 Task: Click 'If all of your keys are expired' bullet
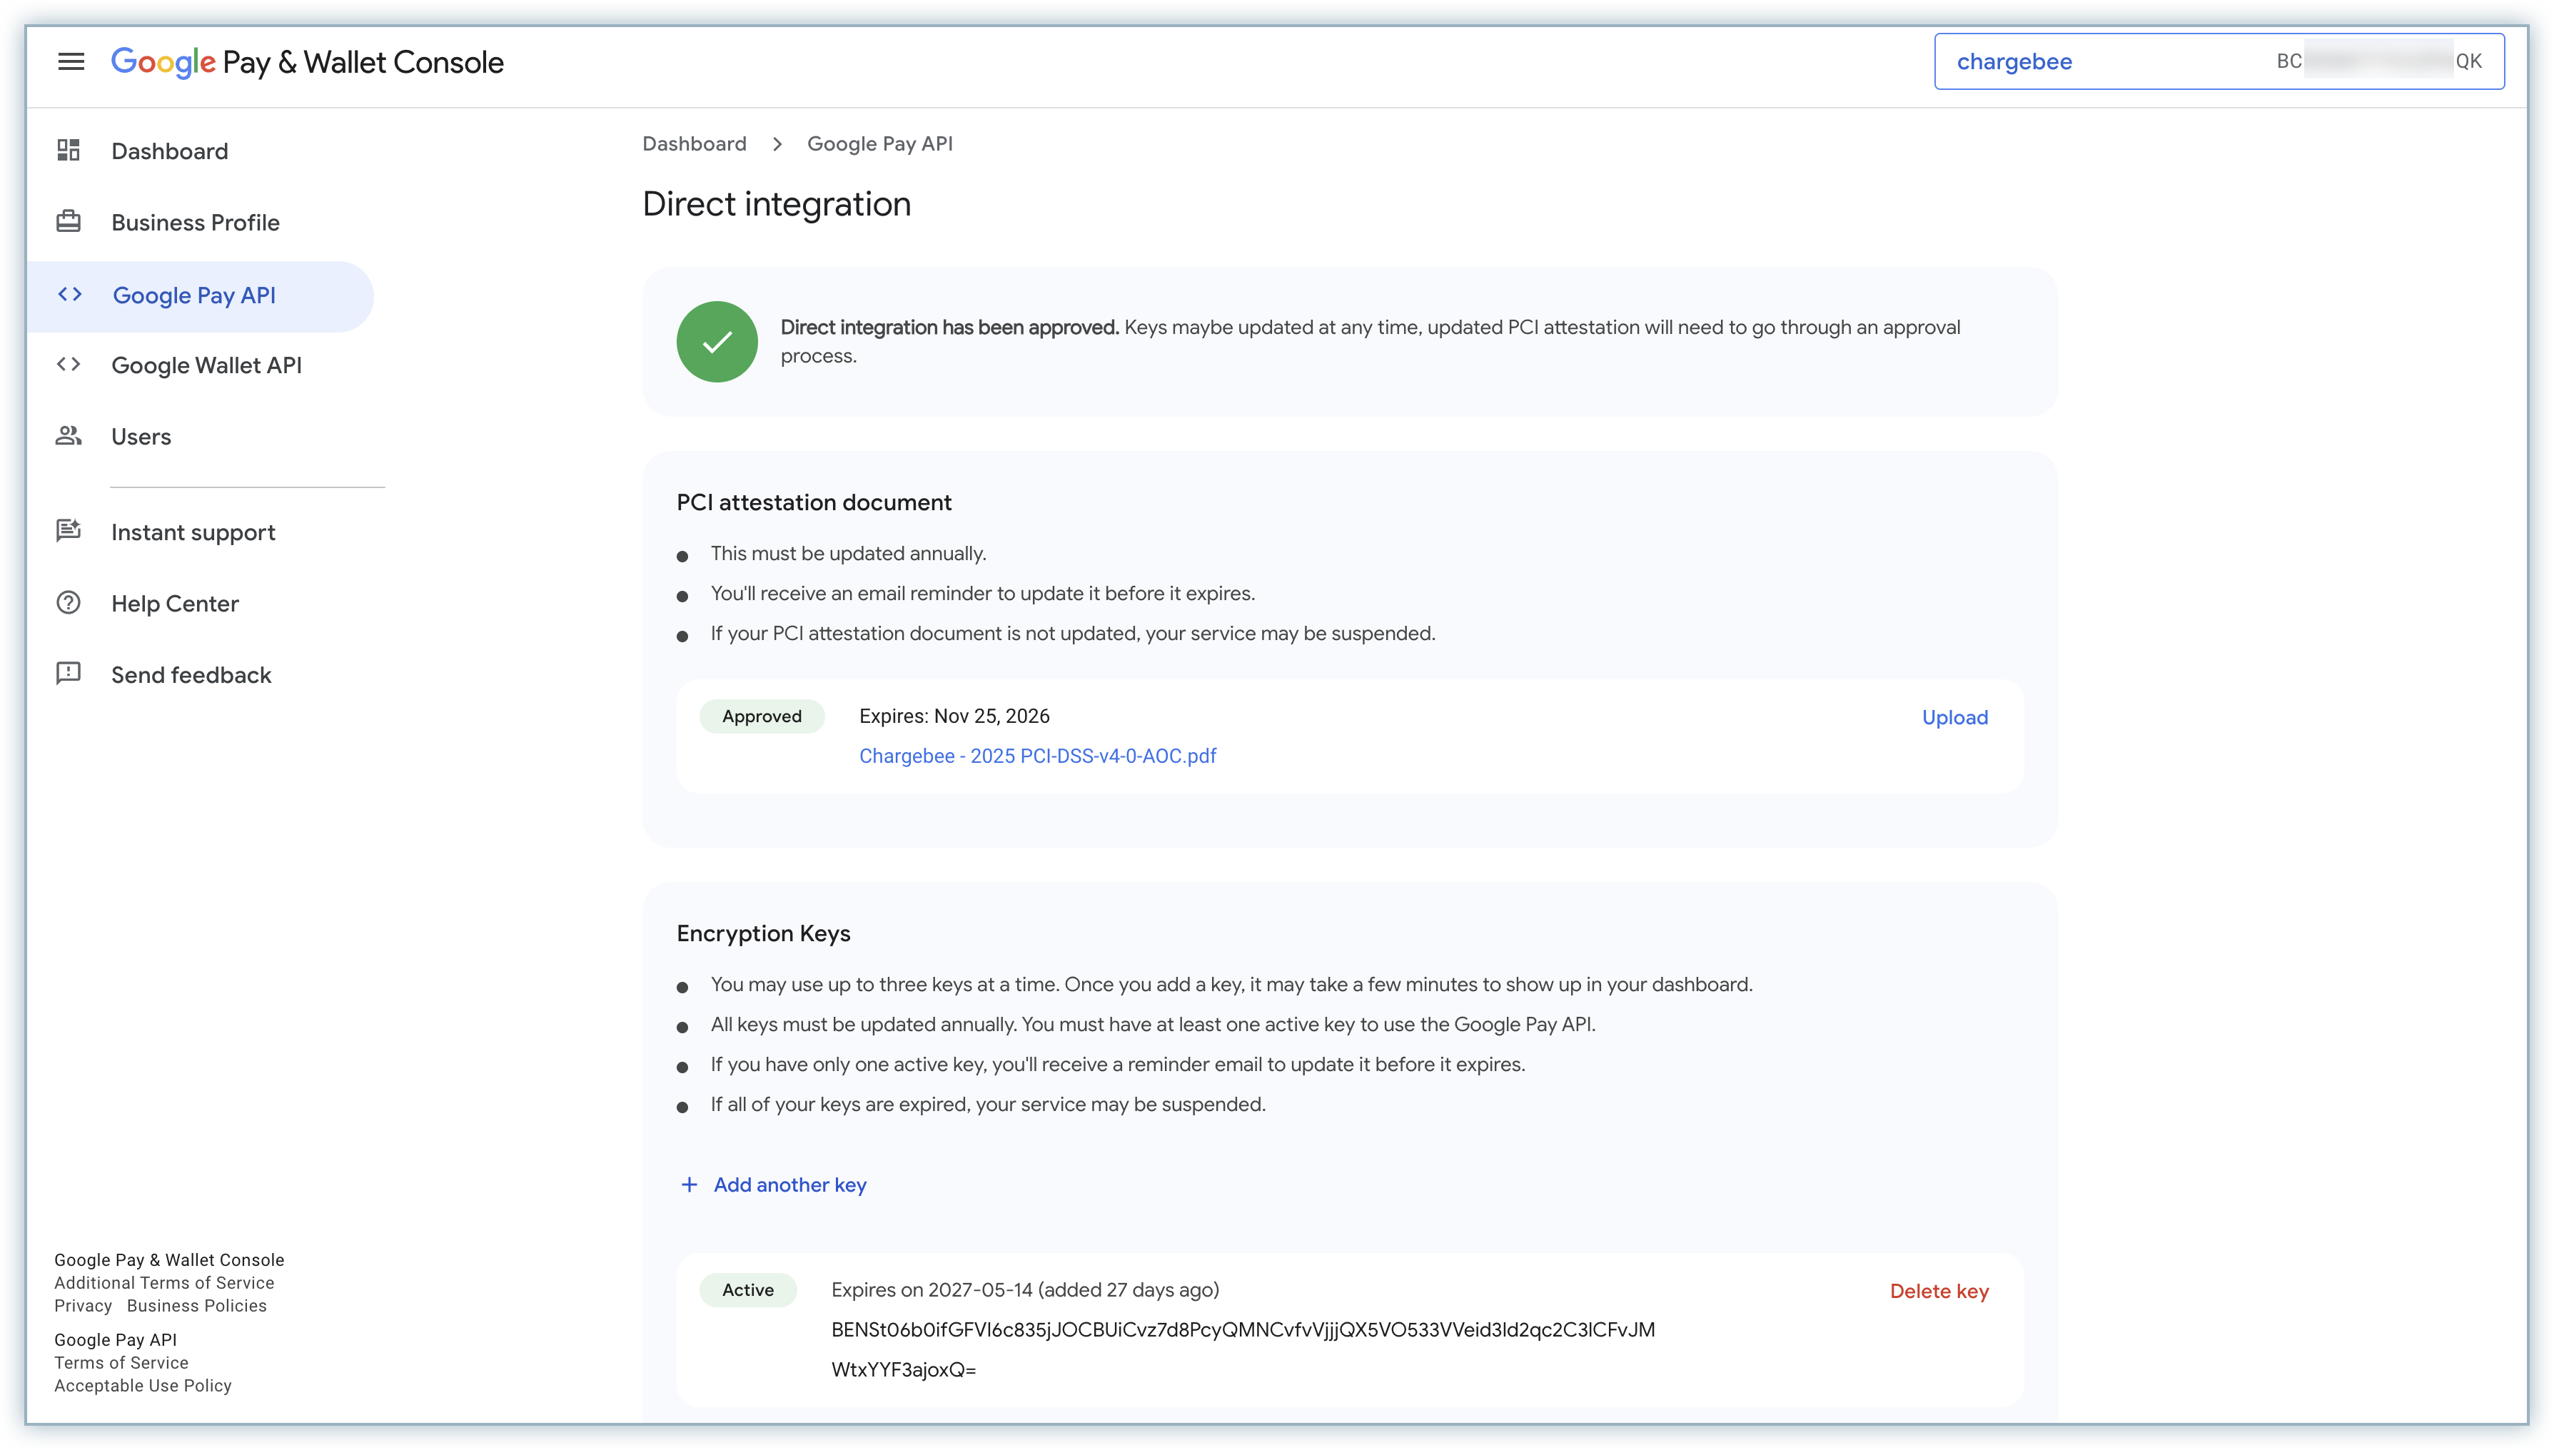tap(988, 1105)
